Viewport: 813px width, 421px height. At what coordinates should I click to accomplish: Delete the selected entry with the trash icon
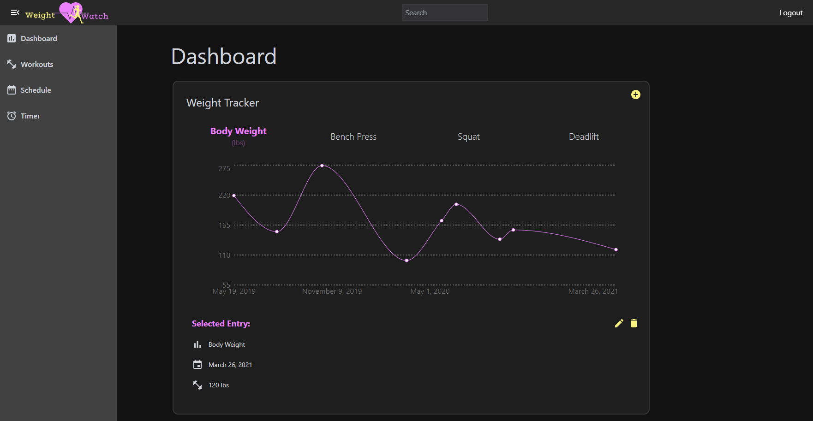(634, 323)
